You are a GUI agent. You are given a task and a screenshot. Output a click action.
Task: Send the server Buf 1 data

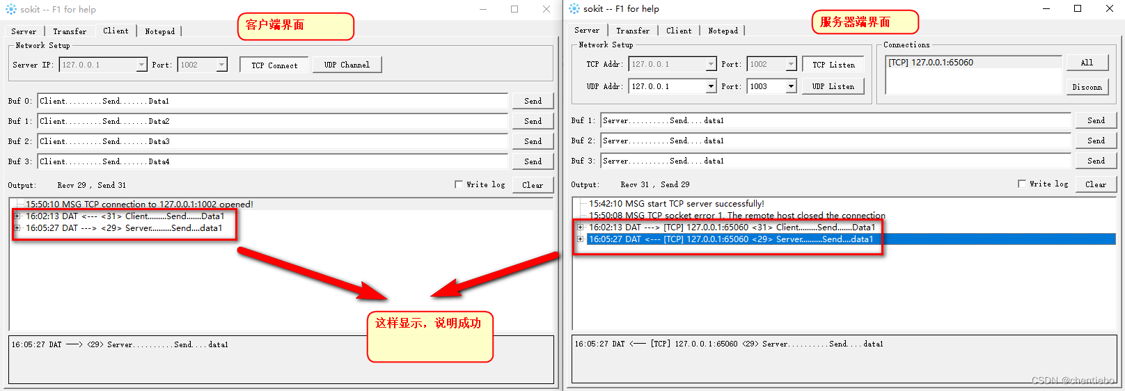tap(1096, 120)
